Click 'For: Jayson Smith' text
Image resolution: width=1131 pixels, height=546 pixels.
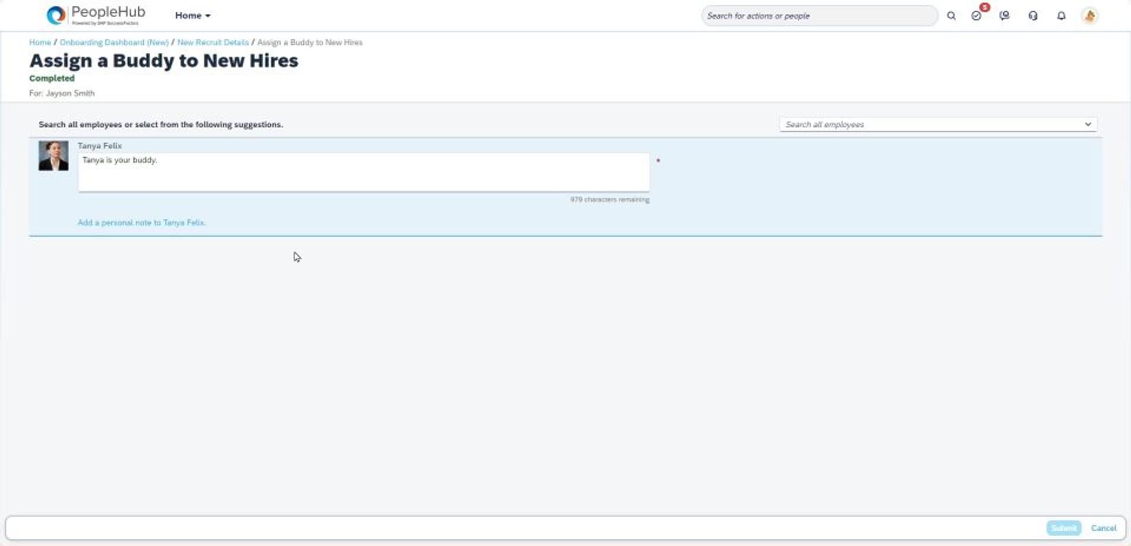click(62, 93)
